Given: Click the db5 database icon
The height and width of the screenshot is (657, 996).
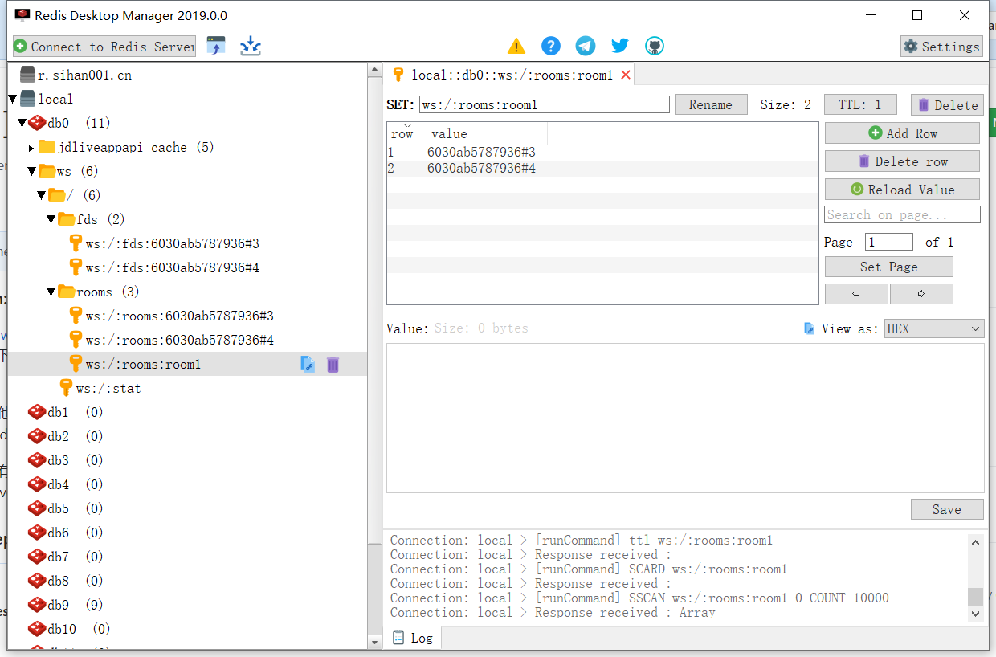Looking at the screenshot, I should pyautogui.click(x=37, y=509).
